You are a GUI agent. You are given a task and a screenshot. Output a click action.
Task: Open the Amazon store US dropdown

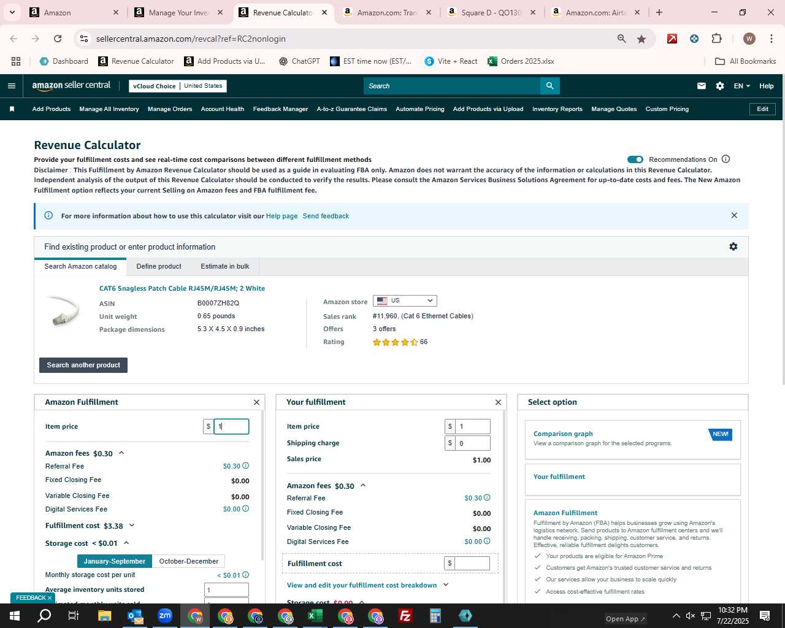pyautogui.click(x=405, y=301)
